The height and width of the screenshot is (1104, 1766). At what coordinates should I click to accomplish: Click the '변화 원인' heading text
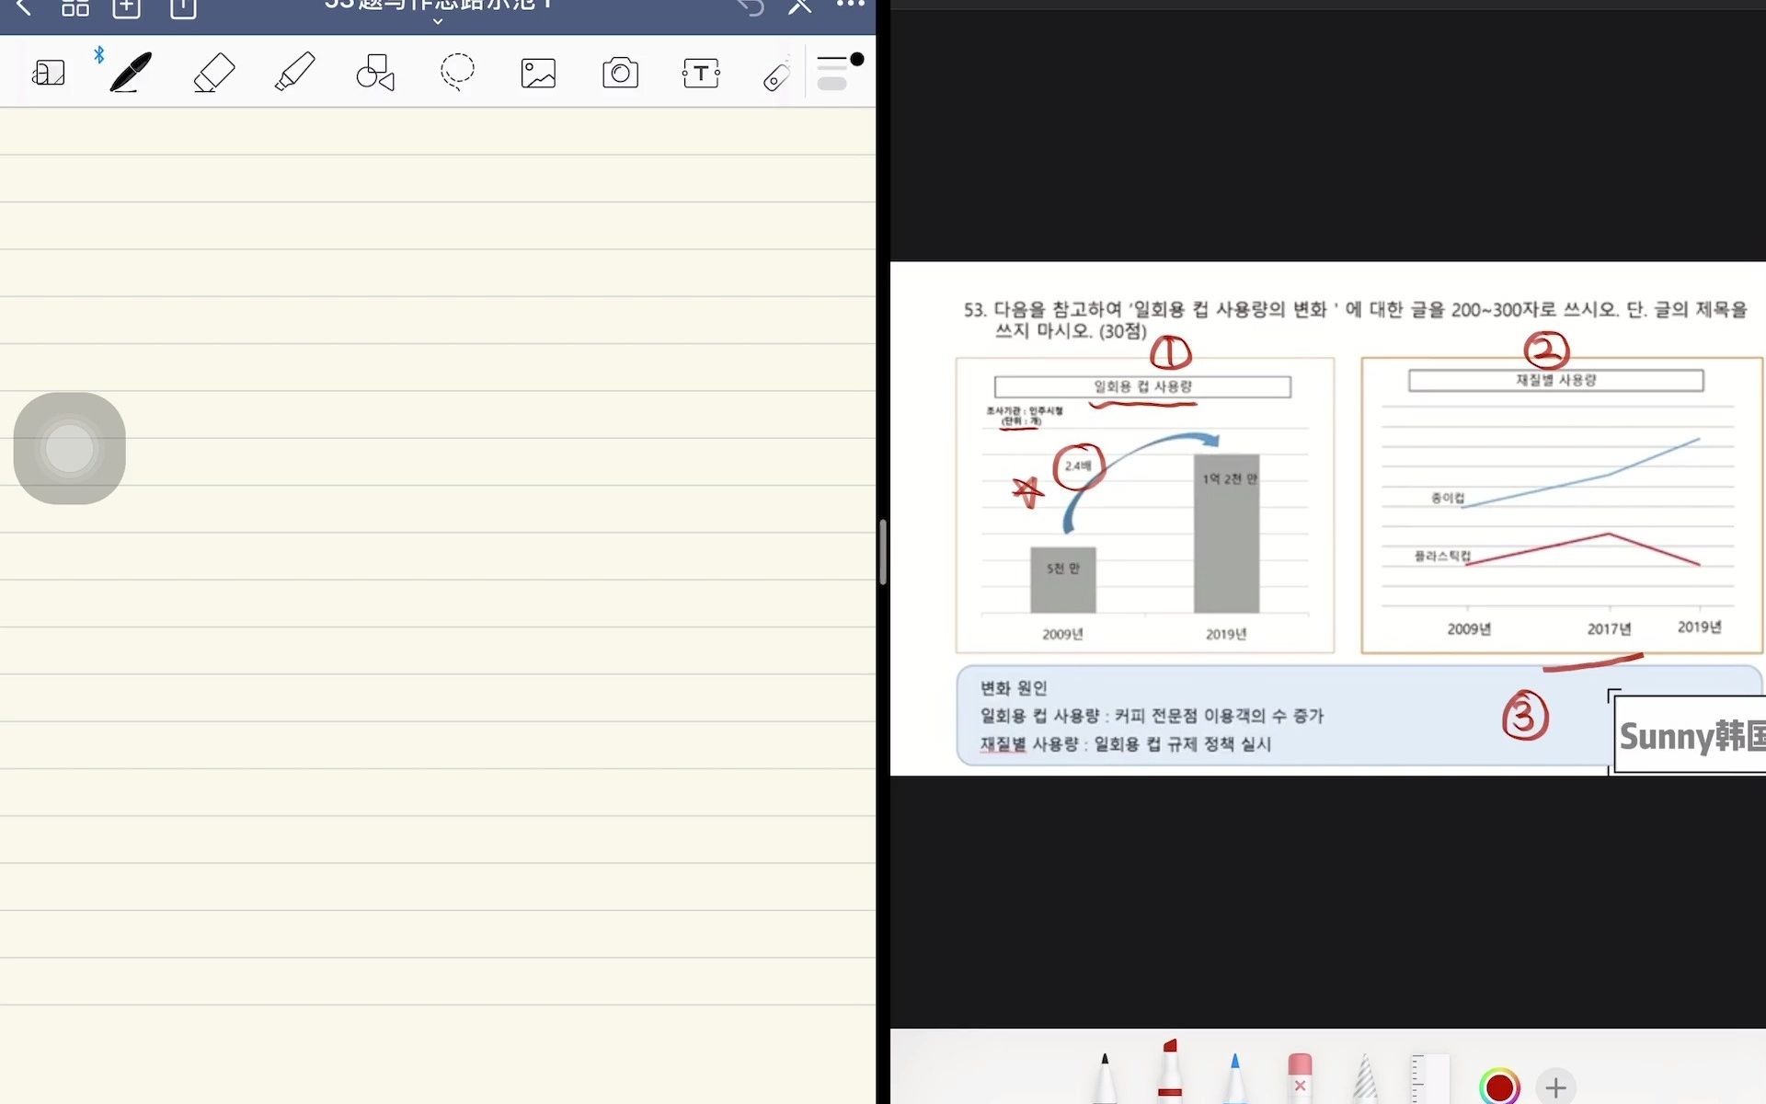pos(1014,688)
